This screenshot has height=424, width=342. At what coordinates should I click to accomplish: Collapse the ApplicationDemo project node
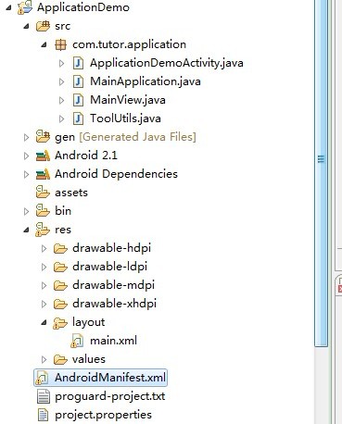coord(9,7)
